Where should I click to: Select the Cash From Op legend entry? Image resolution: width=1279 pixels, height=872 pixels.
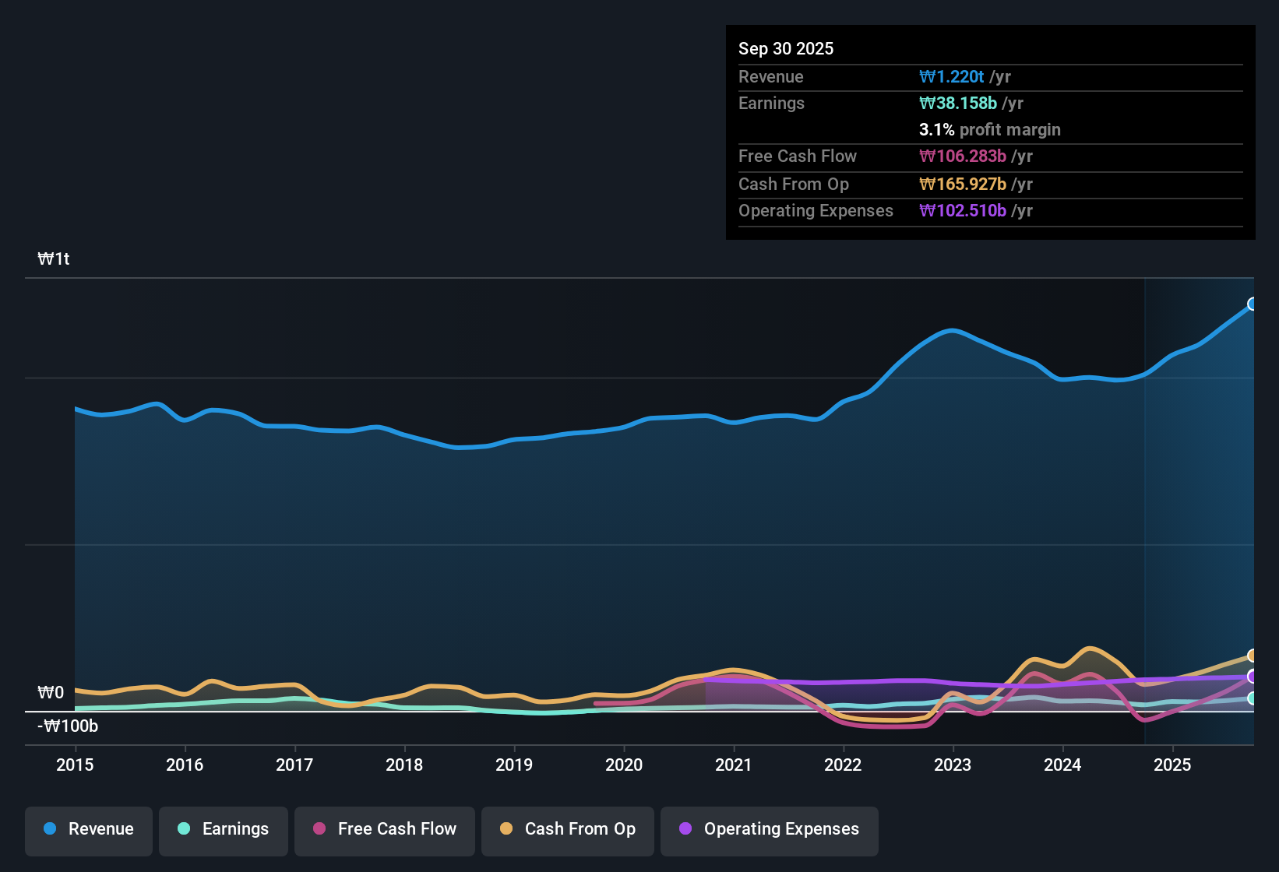coord(567,829)
